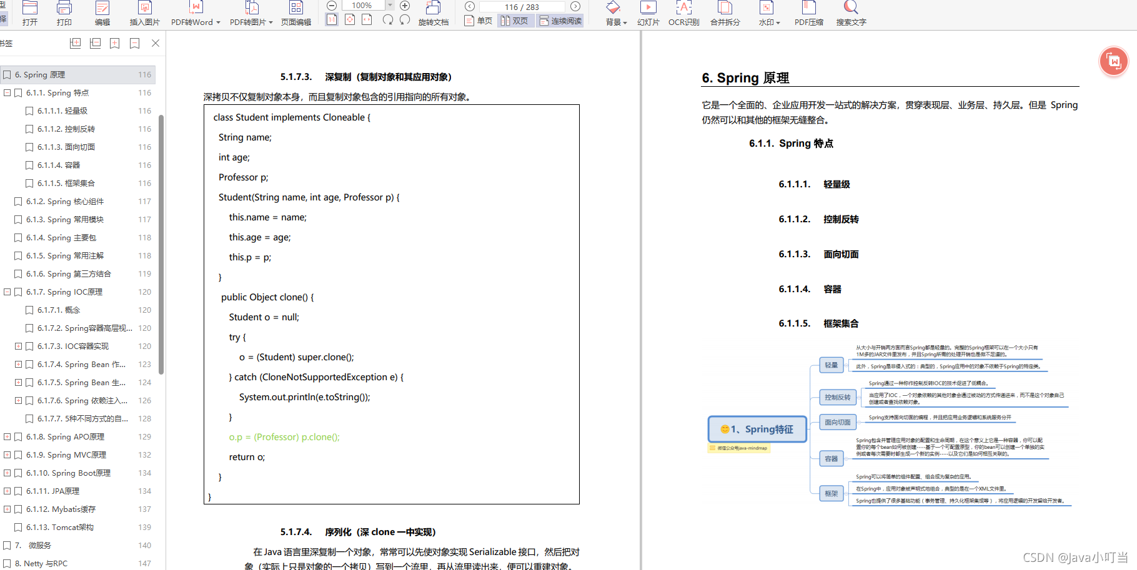
Task: Click the add bookmark icon
Action: (x=115, y=43)
